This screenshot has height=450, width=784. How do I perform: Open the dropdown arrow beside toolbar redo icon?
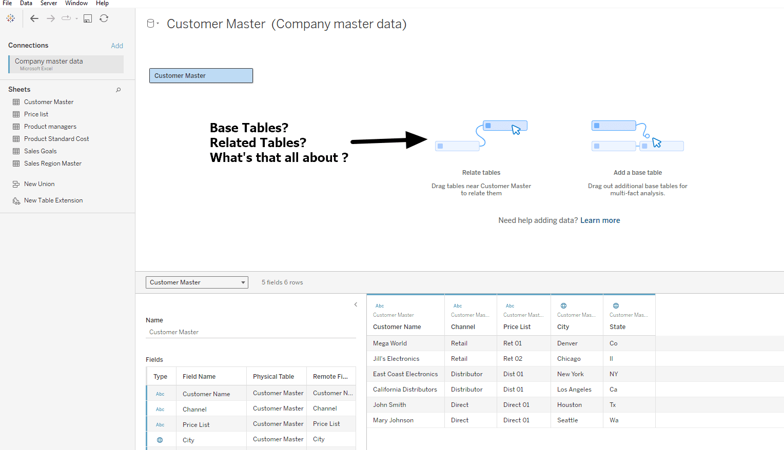coord(76,19)
